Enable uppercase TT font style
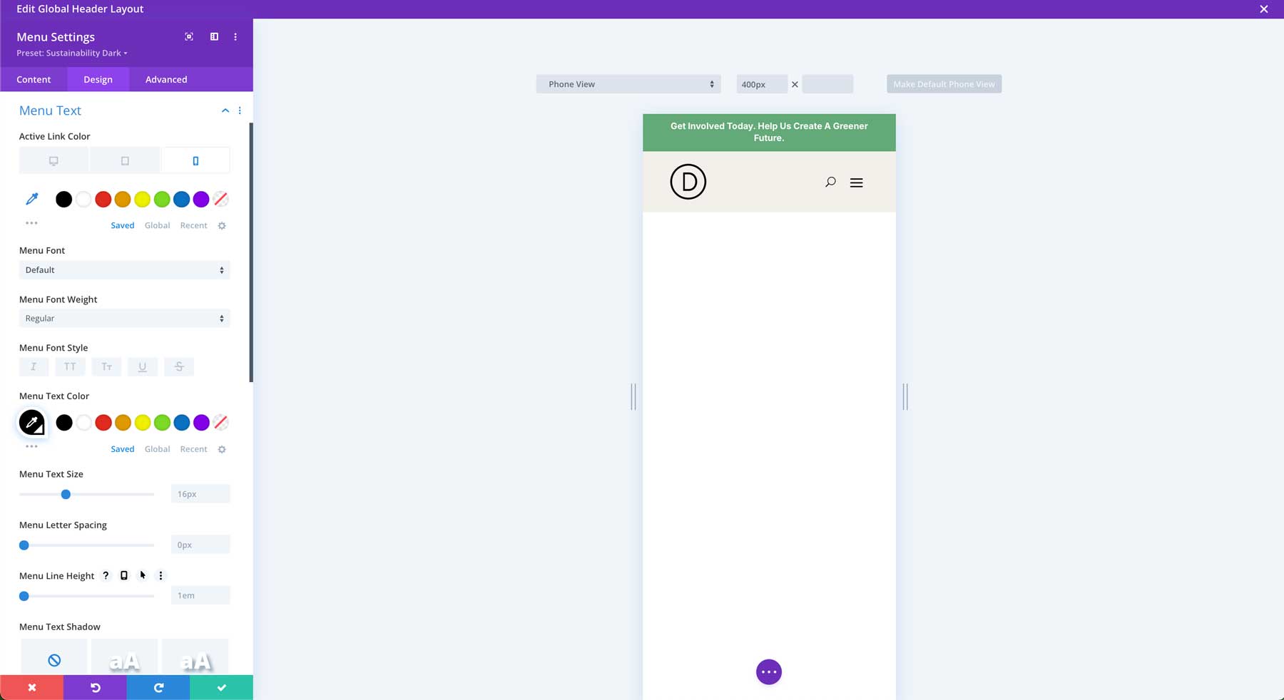This screenshot has width=1284, height=700. 70,366
